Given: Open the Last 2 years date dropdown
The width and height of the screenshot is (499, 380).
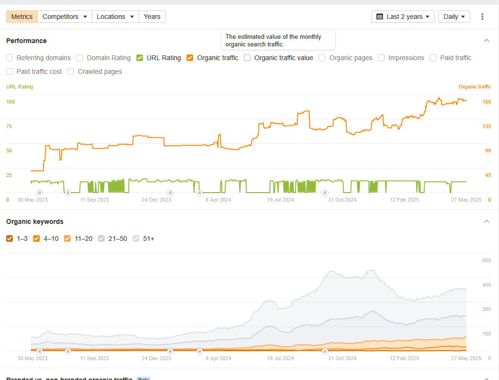Looking at the screenshot, I should click(403, 17).
